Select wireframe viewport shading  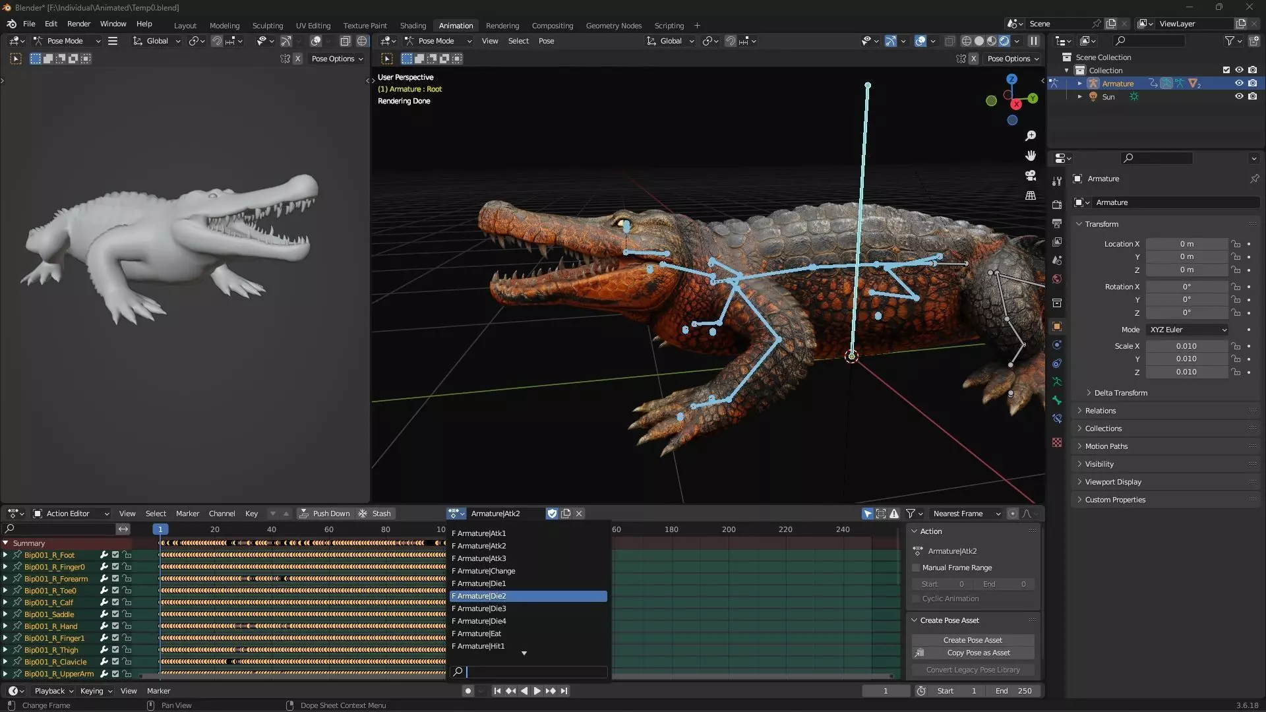pyautogui.click(x=967, y=41)
